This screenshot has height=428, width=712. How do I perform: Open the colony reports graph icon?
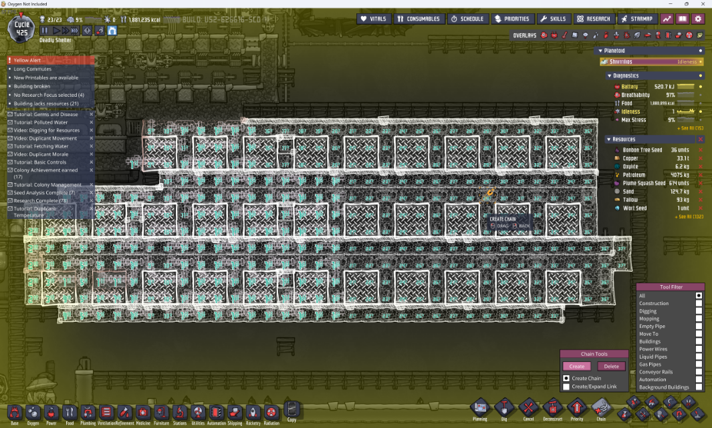667,19
